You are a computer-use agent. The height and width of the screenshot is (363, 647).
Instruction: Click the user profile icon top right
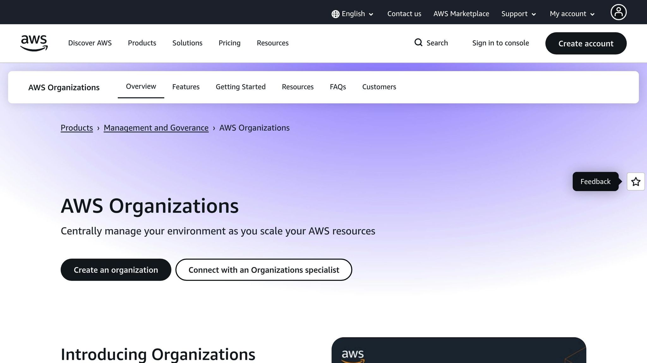coord(619,12)
